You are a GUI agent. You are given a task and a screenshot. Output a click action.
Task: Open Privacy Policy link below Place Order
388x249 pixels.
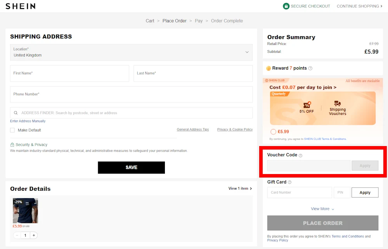tap(278, 240)
